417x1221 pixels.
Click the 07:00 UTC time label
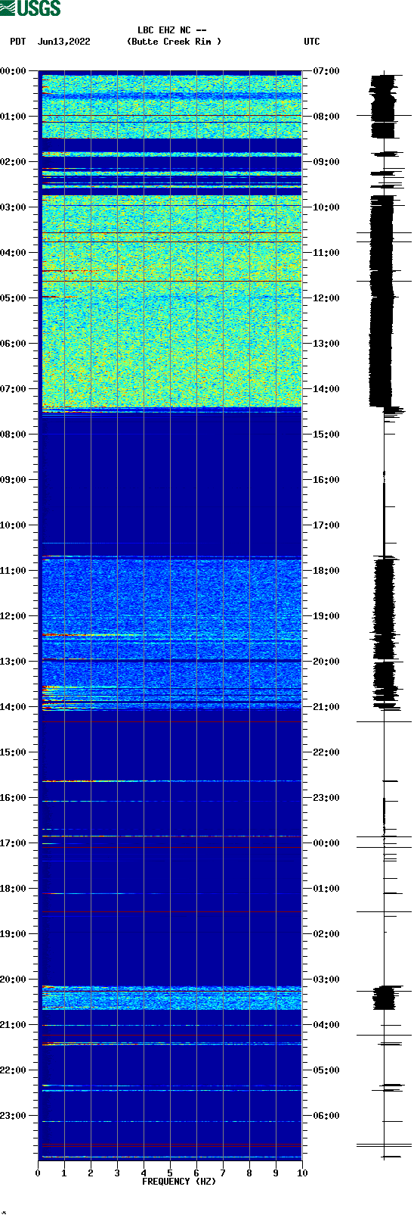pyautogui.click(x=326, y=71)
